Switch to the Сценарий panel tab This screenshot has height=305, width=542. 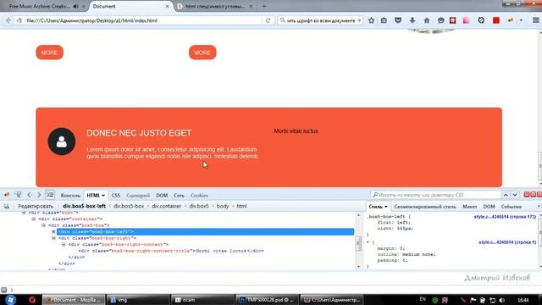(x=138, y=196)
